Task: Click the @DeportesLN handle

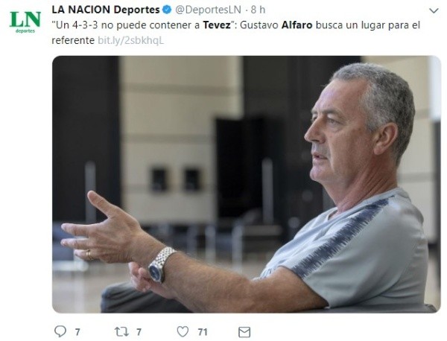Action: 208,10
